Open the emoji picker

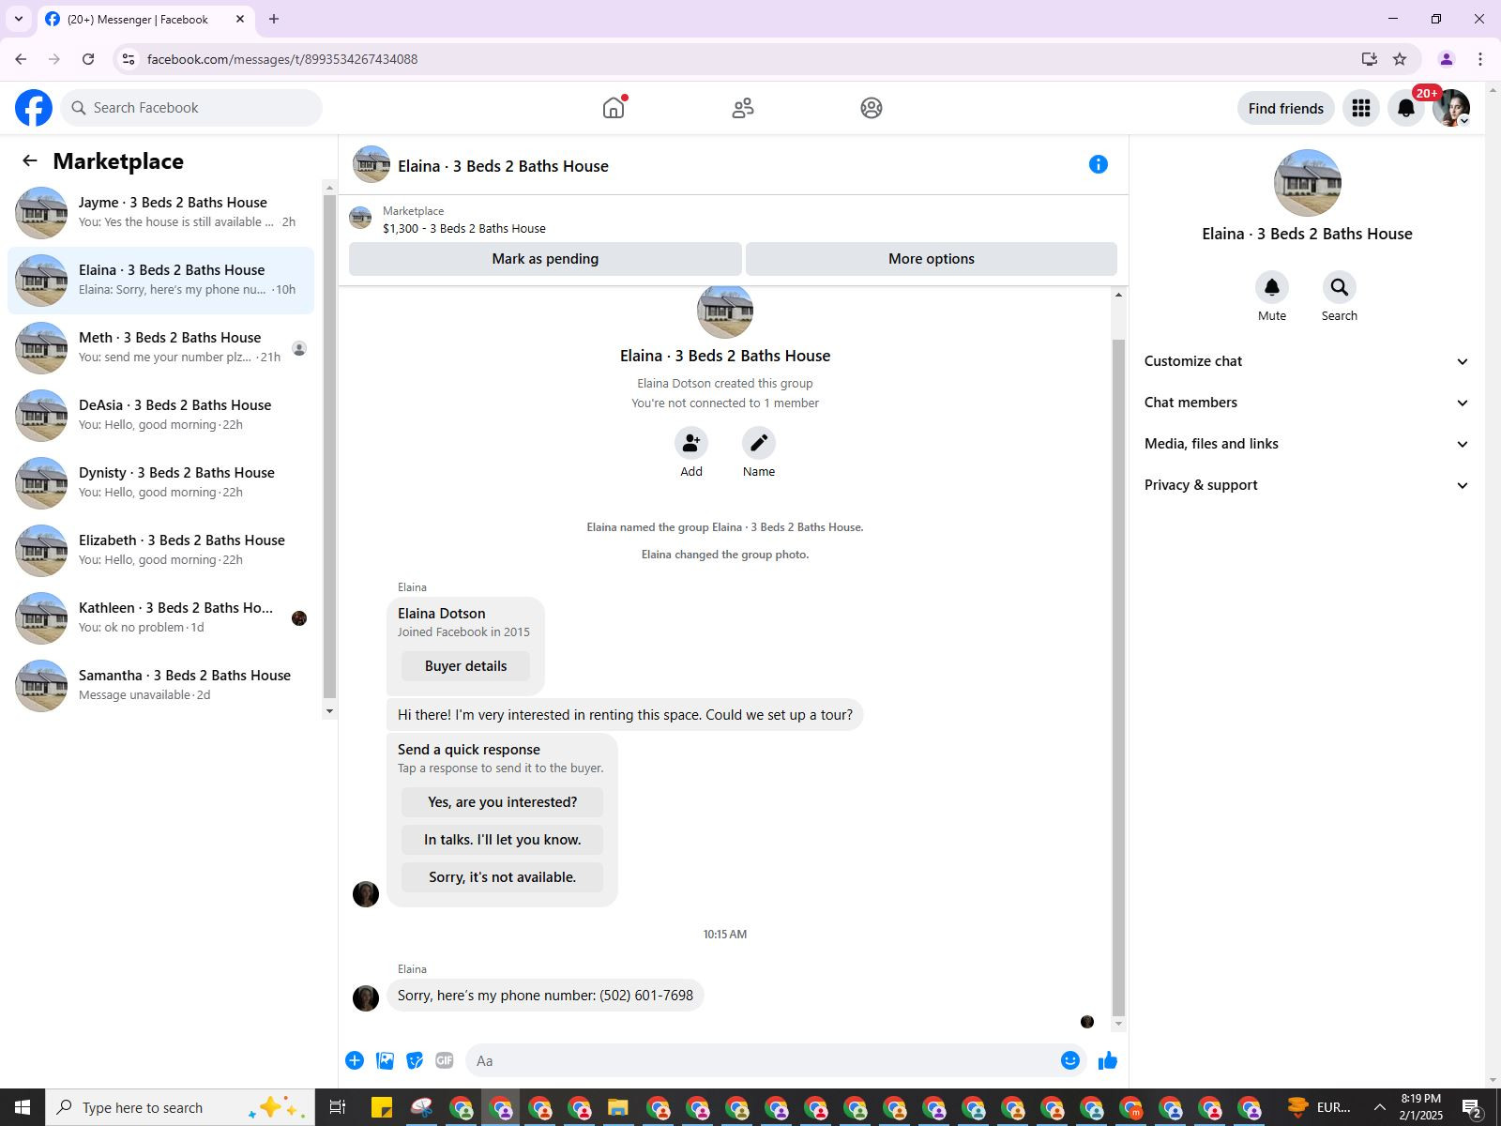[x=1070, y=1060]
